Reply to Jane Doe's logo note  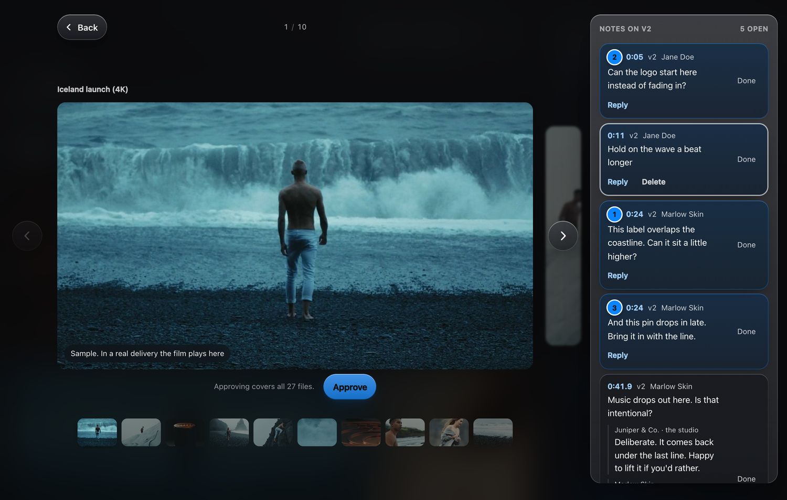[618, 105]
